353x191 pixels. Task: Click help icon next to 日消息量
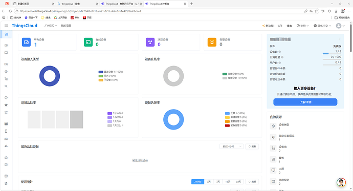(282, 57)
